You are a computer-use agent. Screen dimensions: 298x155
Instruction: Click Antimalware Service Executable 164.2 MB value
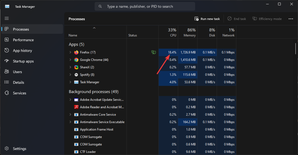189,122
